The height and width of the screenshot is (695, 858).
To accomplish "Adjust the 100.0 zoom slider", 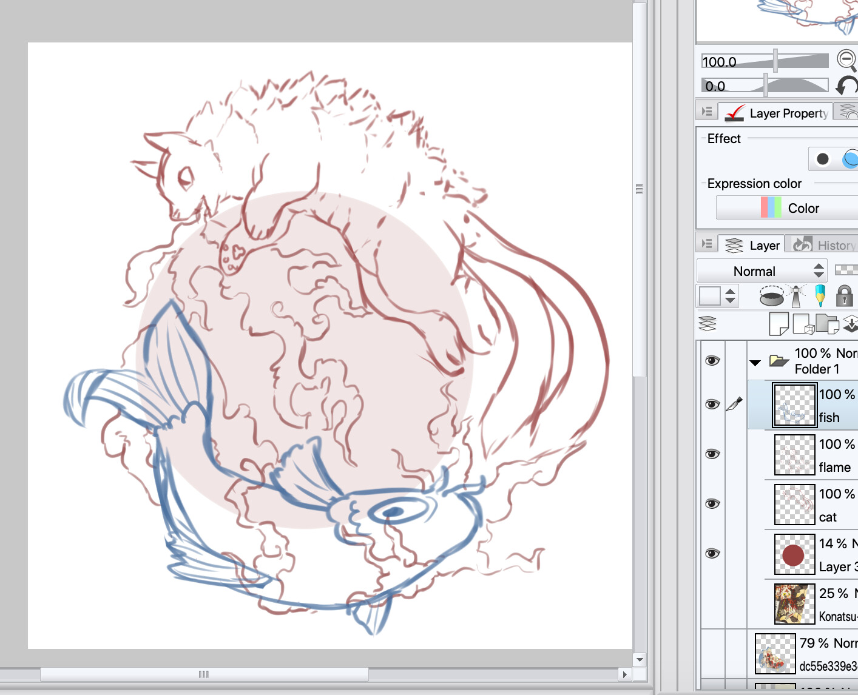I will (765, 61).
